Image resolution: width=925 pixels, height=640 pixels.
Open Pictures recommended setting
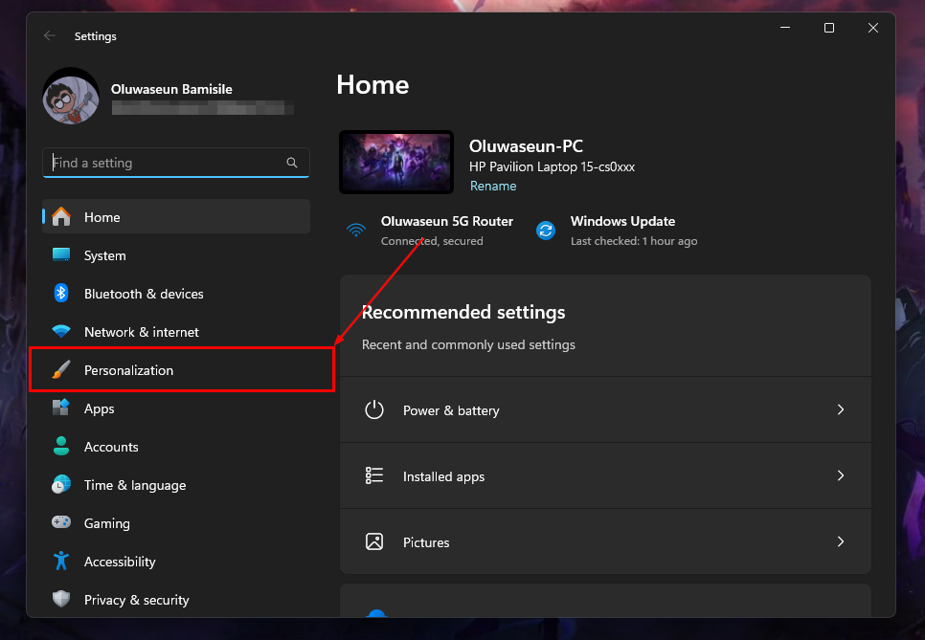(x=605, y=542)
